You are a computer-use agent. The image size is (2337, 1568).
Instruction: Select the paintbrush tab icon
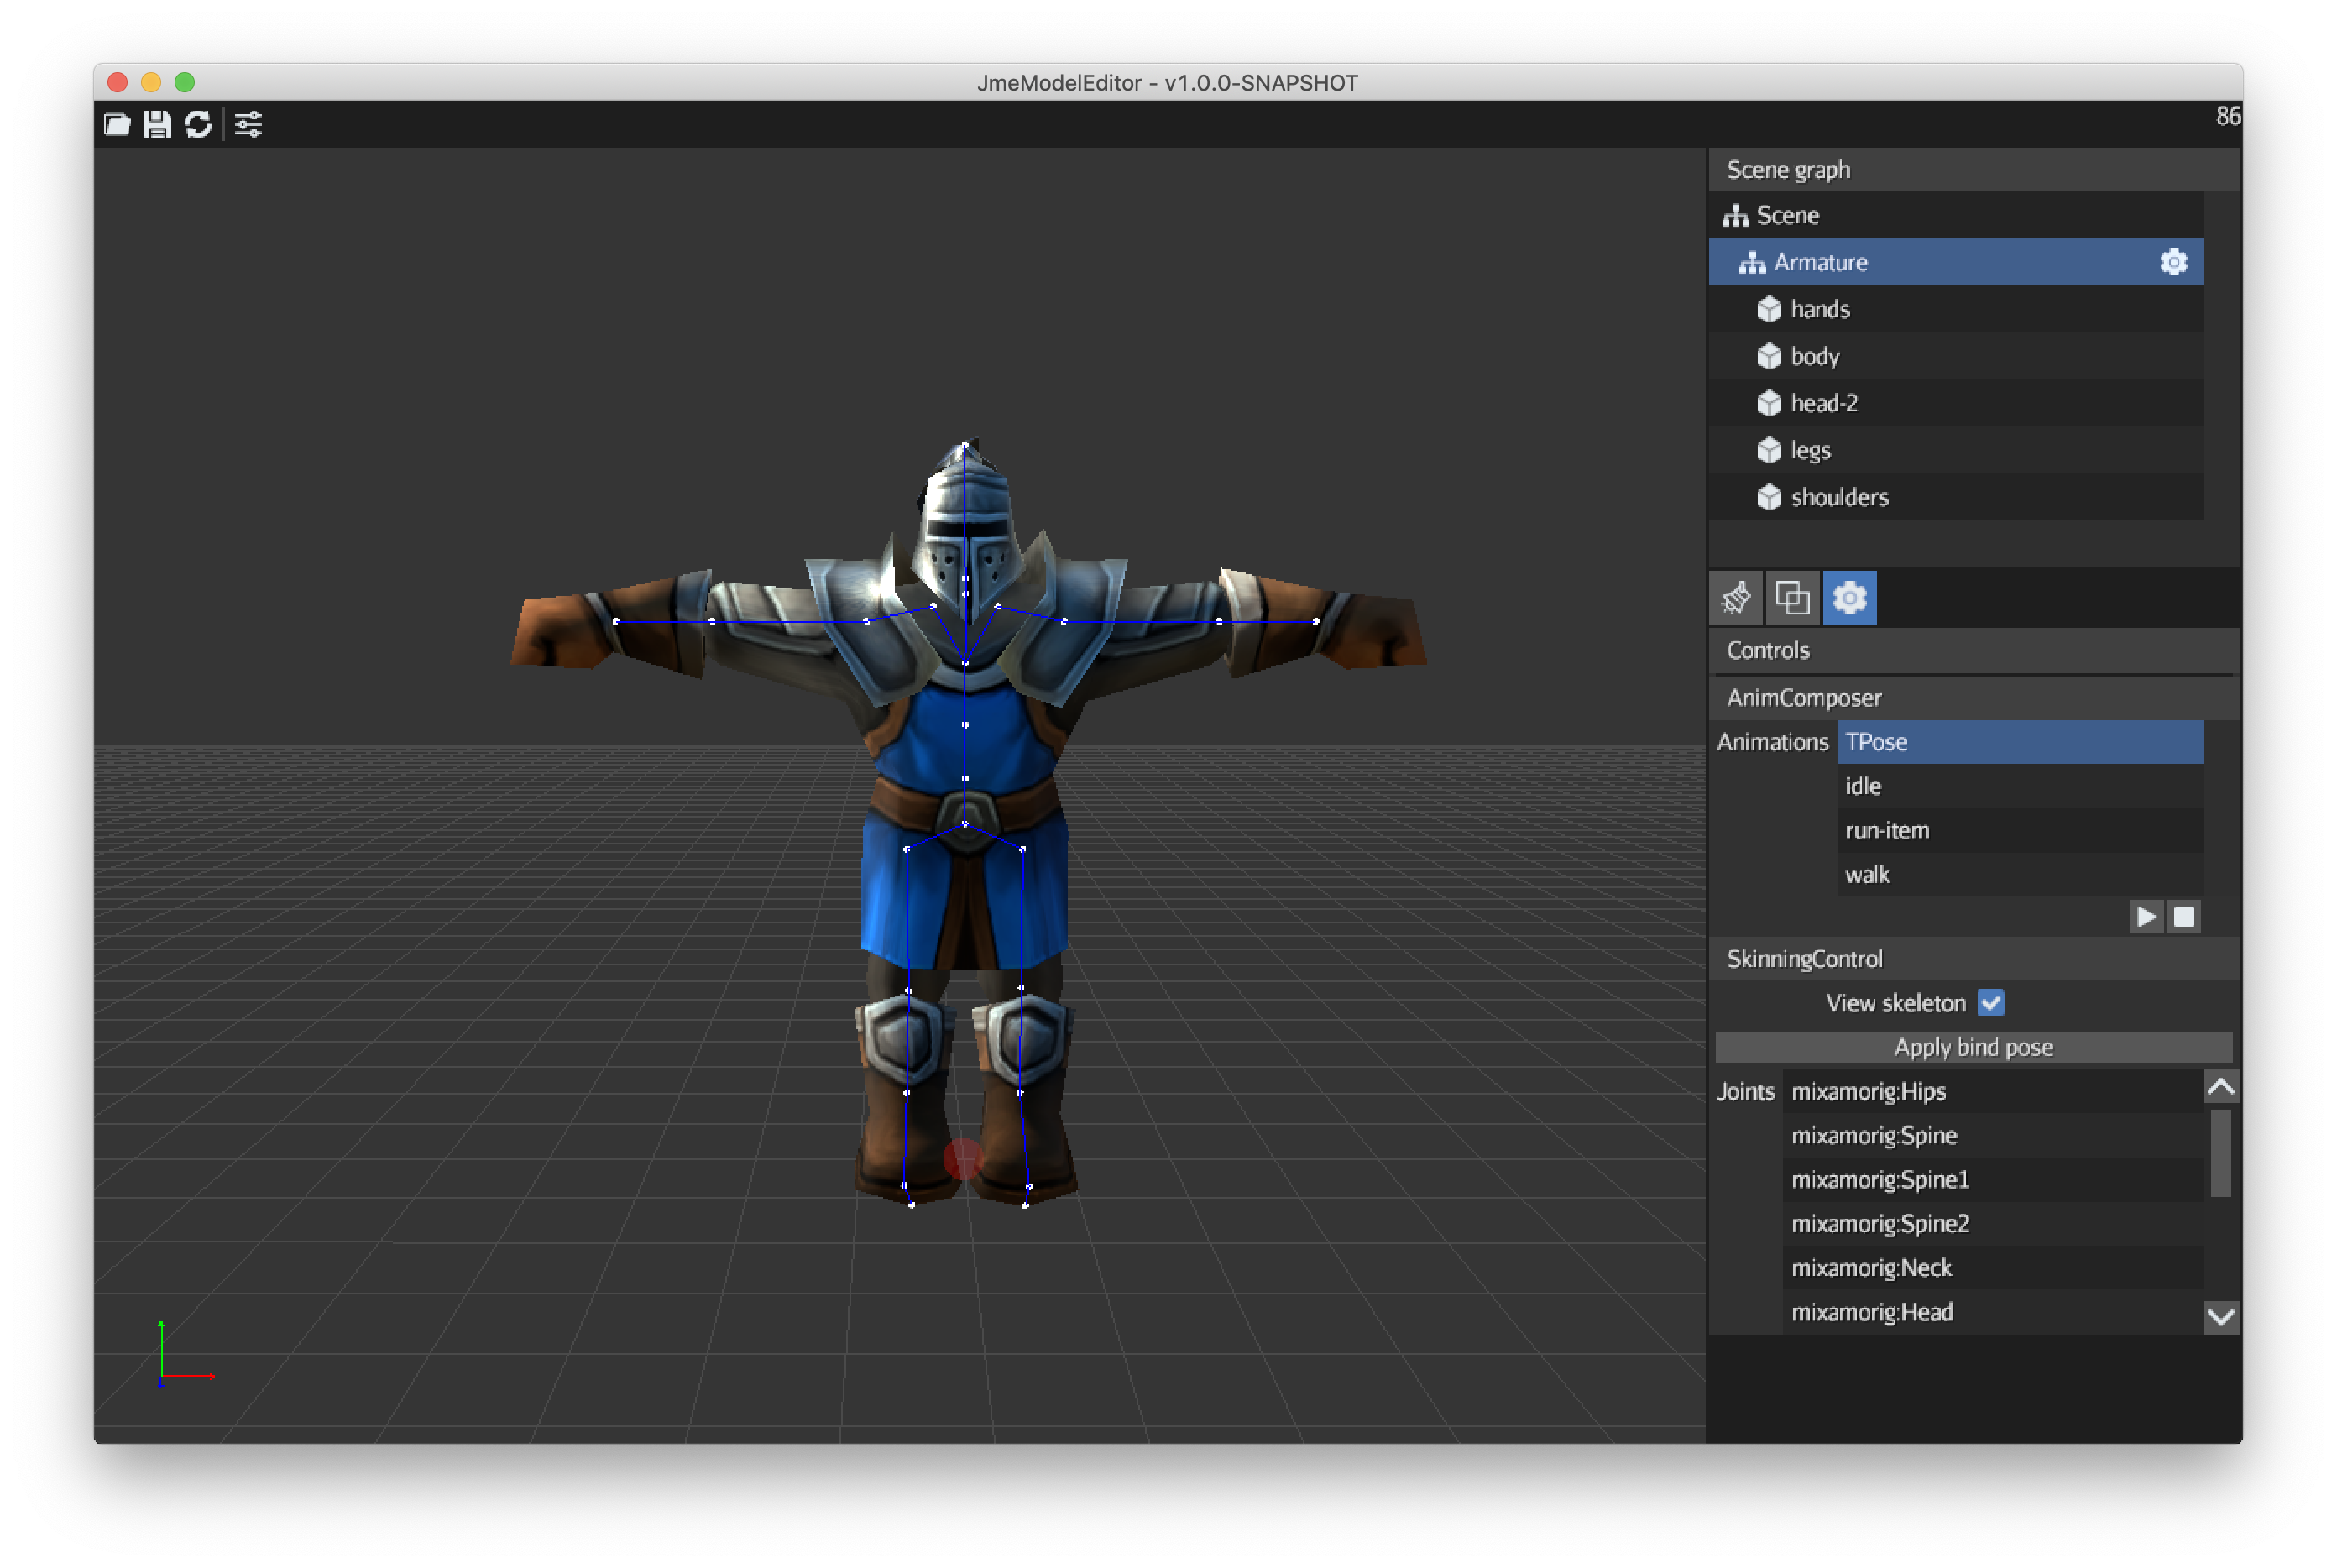pos(1736,598)
